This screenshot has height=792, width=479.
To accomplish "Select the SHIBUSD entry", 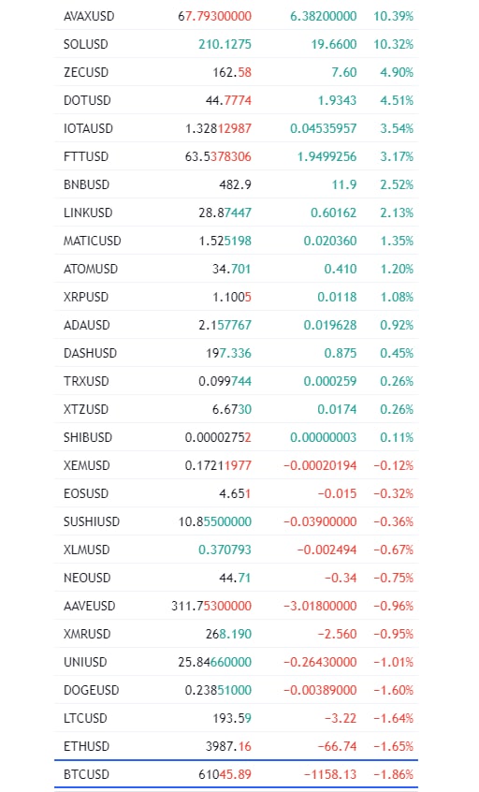I will pos(236,437).
